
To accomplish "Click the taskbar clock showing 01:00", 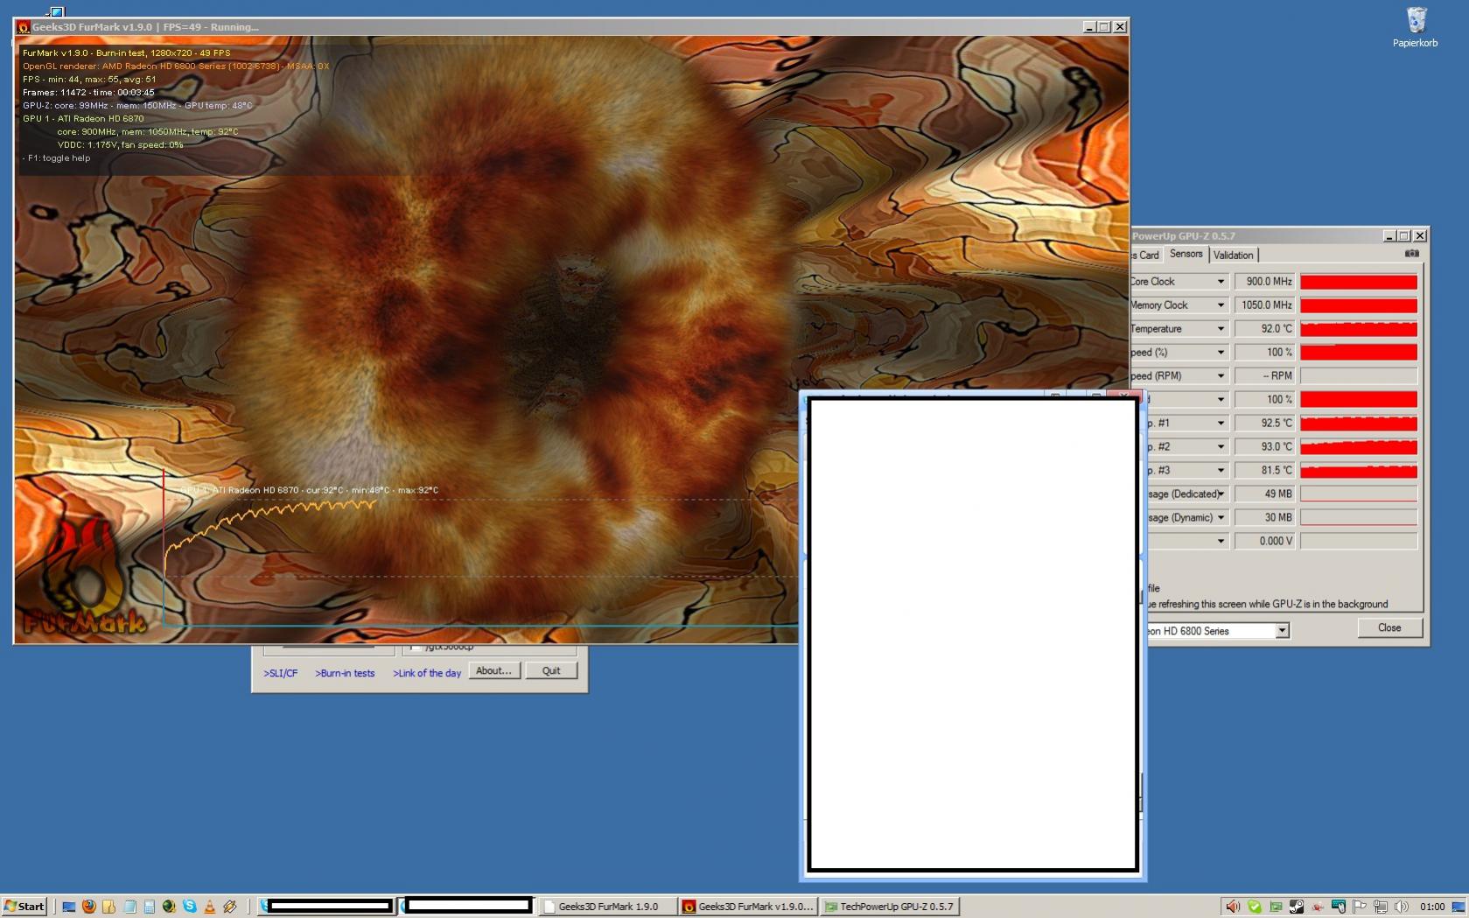I will 1432,907.
